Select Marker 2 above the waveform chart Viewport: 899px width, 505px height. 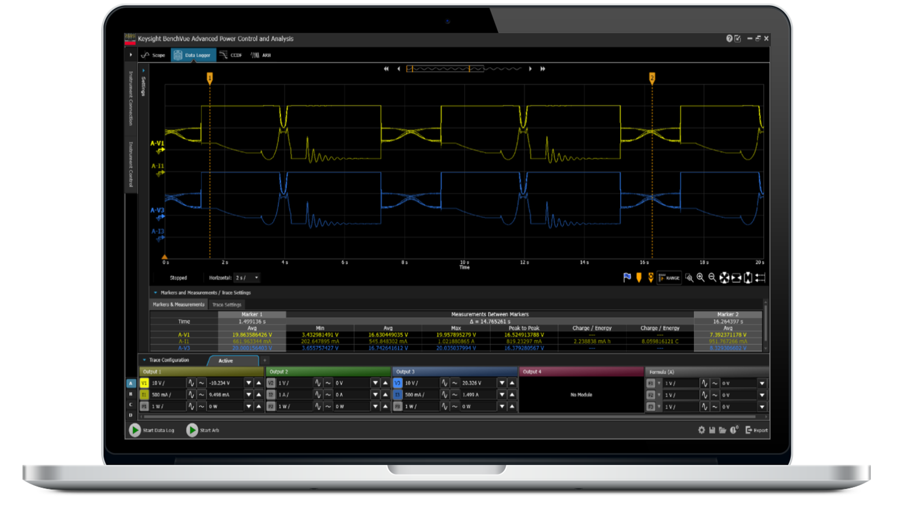652,76
